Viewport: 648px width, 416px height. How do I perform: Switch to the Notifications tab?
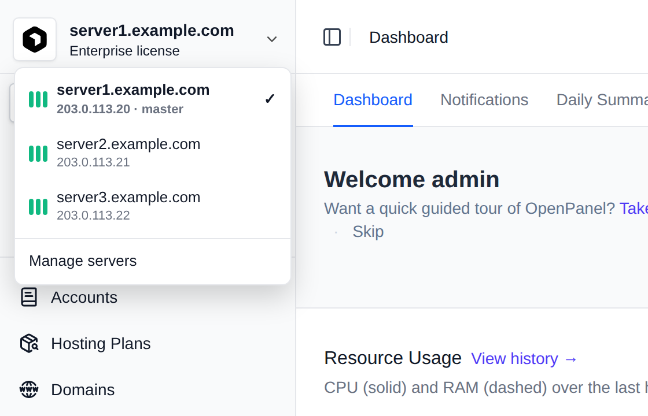484,100
